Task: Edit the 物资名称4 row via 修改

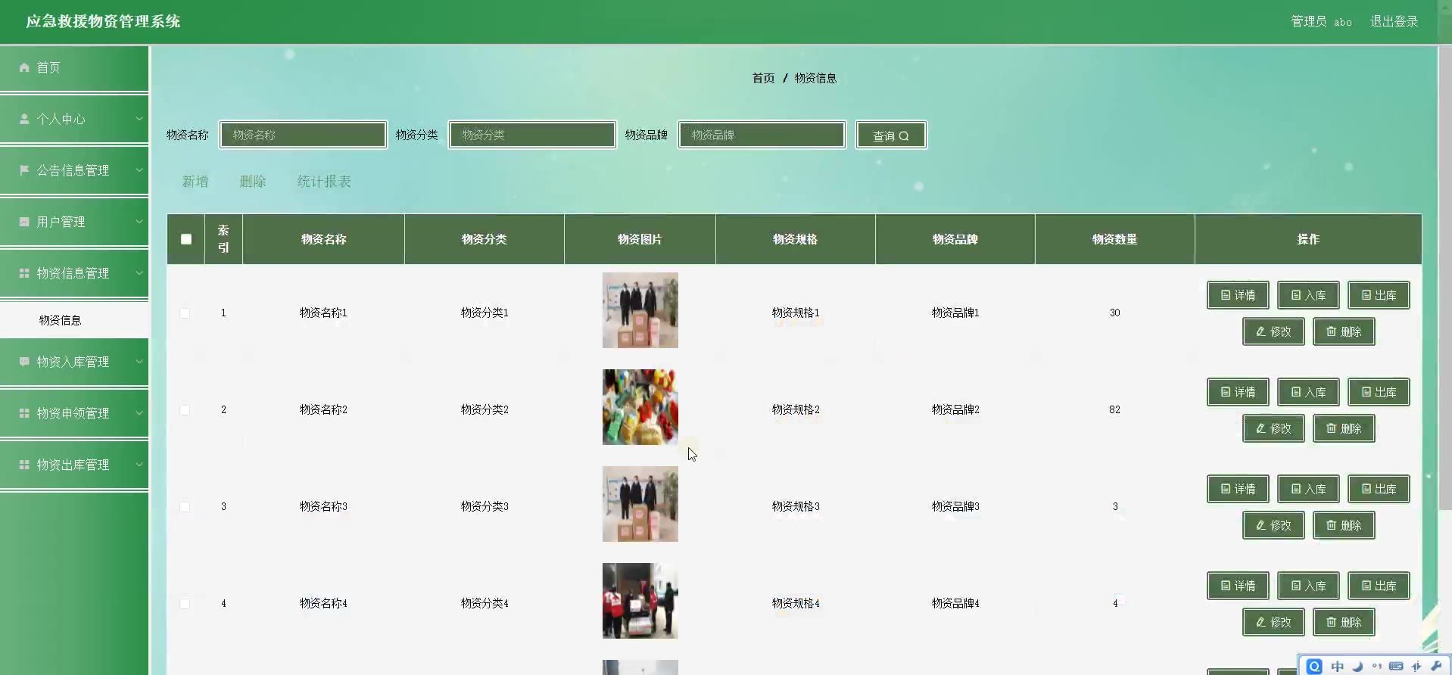Action: tap(1273, 622)
